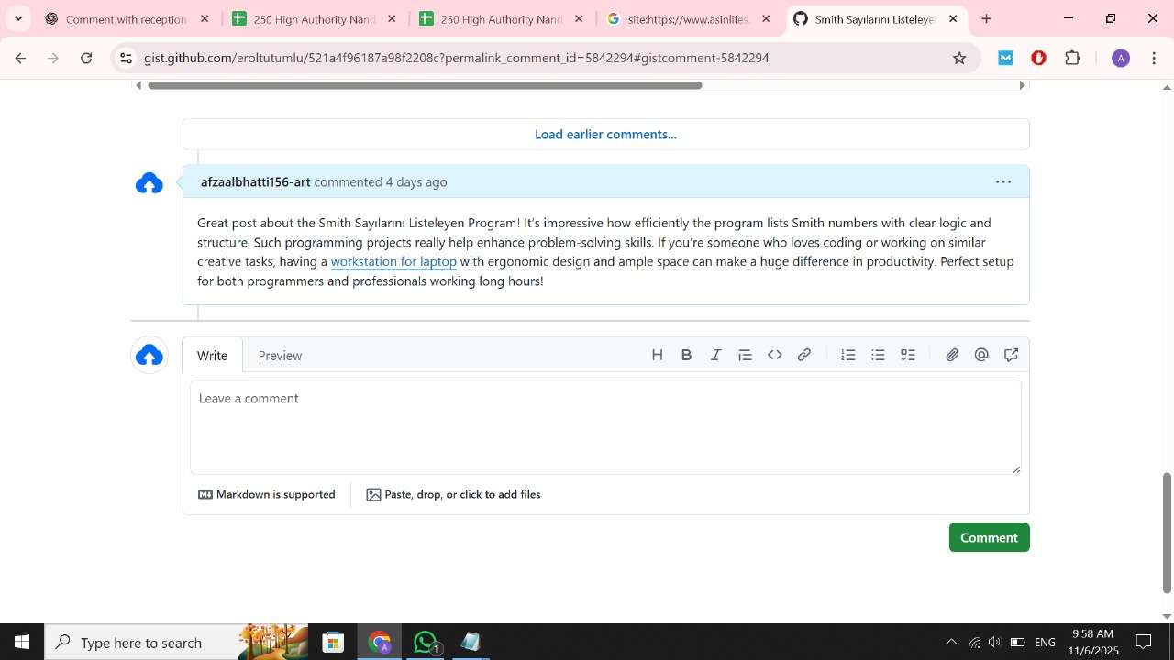Insert an unordered bullet list

coord(878,355)
